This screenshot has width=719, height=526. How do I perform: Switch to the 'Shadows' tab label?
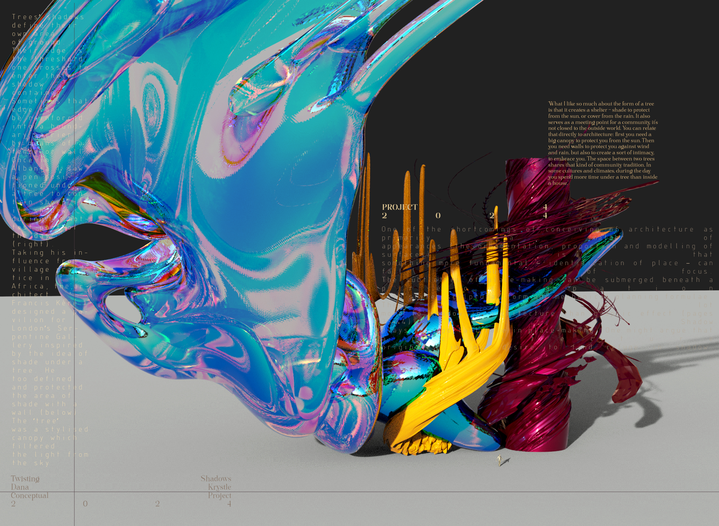[x=215, y=479]
